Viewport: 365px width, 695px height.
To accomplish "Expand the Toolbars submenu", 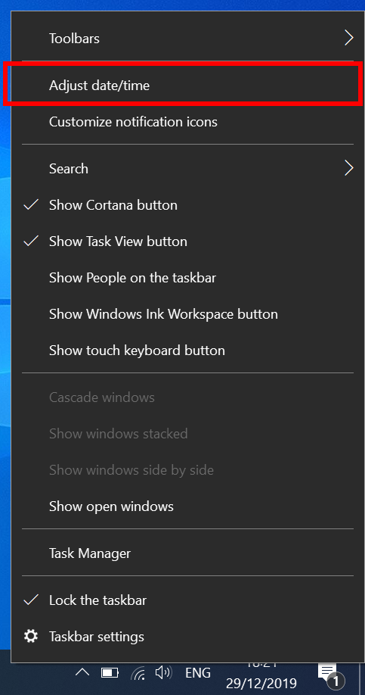I will [187, 39].
